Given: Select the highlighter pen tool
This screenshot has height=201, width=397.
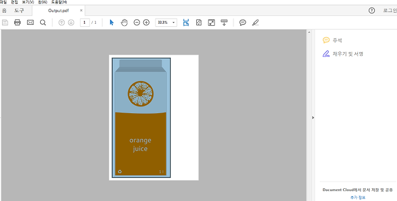Looking at the screenshot, I should click(255, 23).
